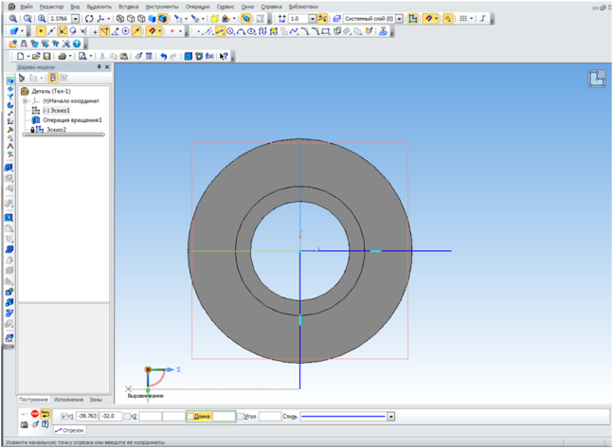Open the print dropdown arrow
The image size is (613, 448).
[70, 56]
